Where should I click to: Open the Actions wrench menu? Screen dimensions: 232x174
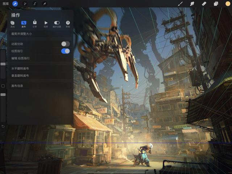coord(15,4)
